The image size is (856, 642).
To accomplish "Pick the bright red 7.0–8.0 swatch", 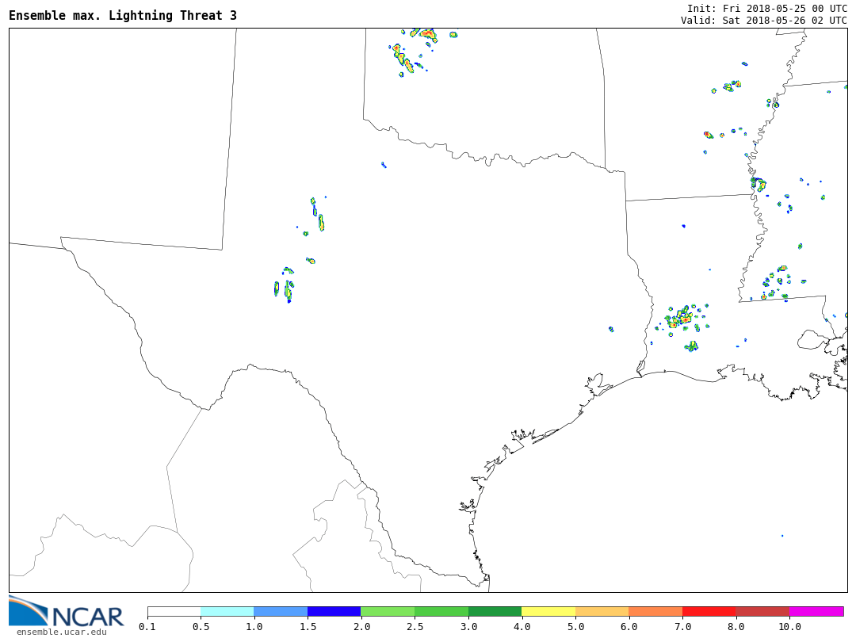I will (x=709, y=612).
